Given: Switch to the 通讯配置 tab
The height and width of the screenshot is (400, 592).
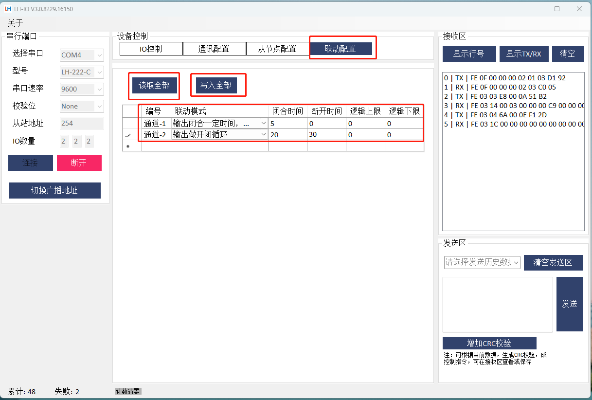Looking at the screenshot, I should tap(214, 49).
